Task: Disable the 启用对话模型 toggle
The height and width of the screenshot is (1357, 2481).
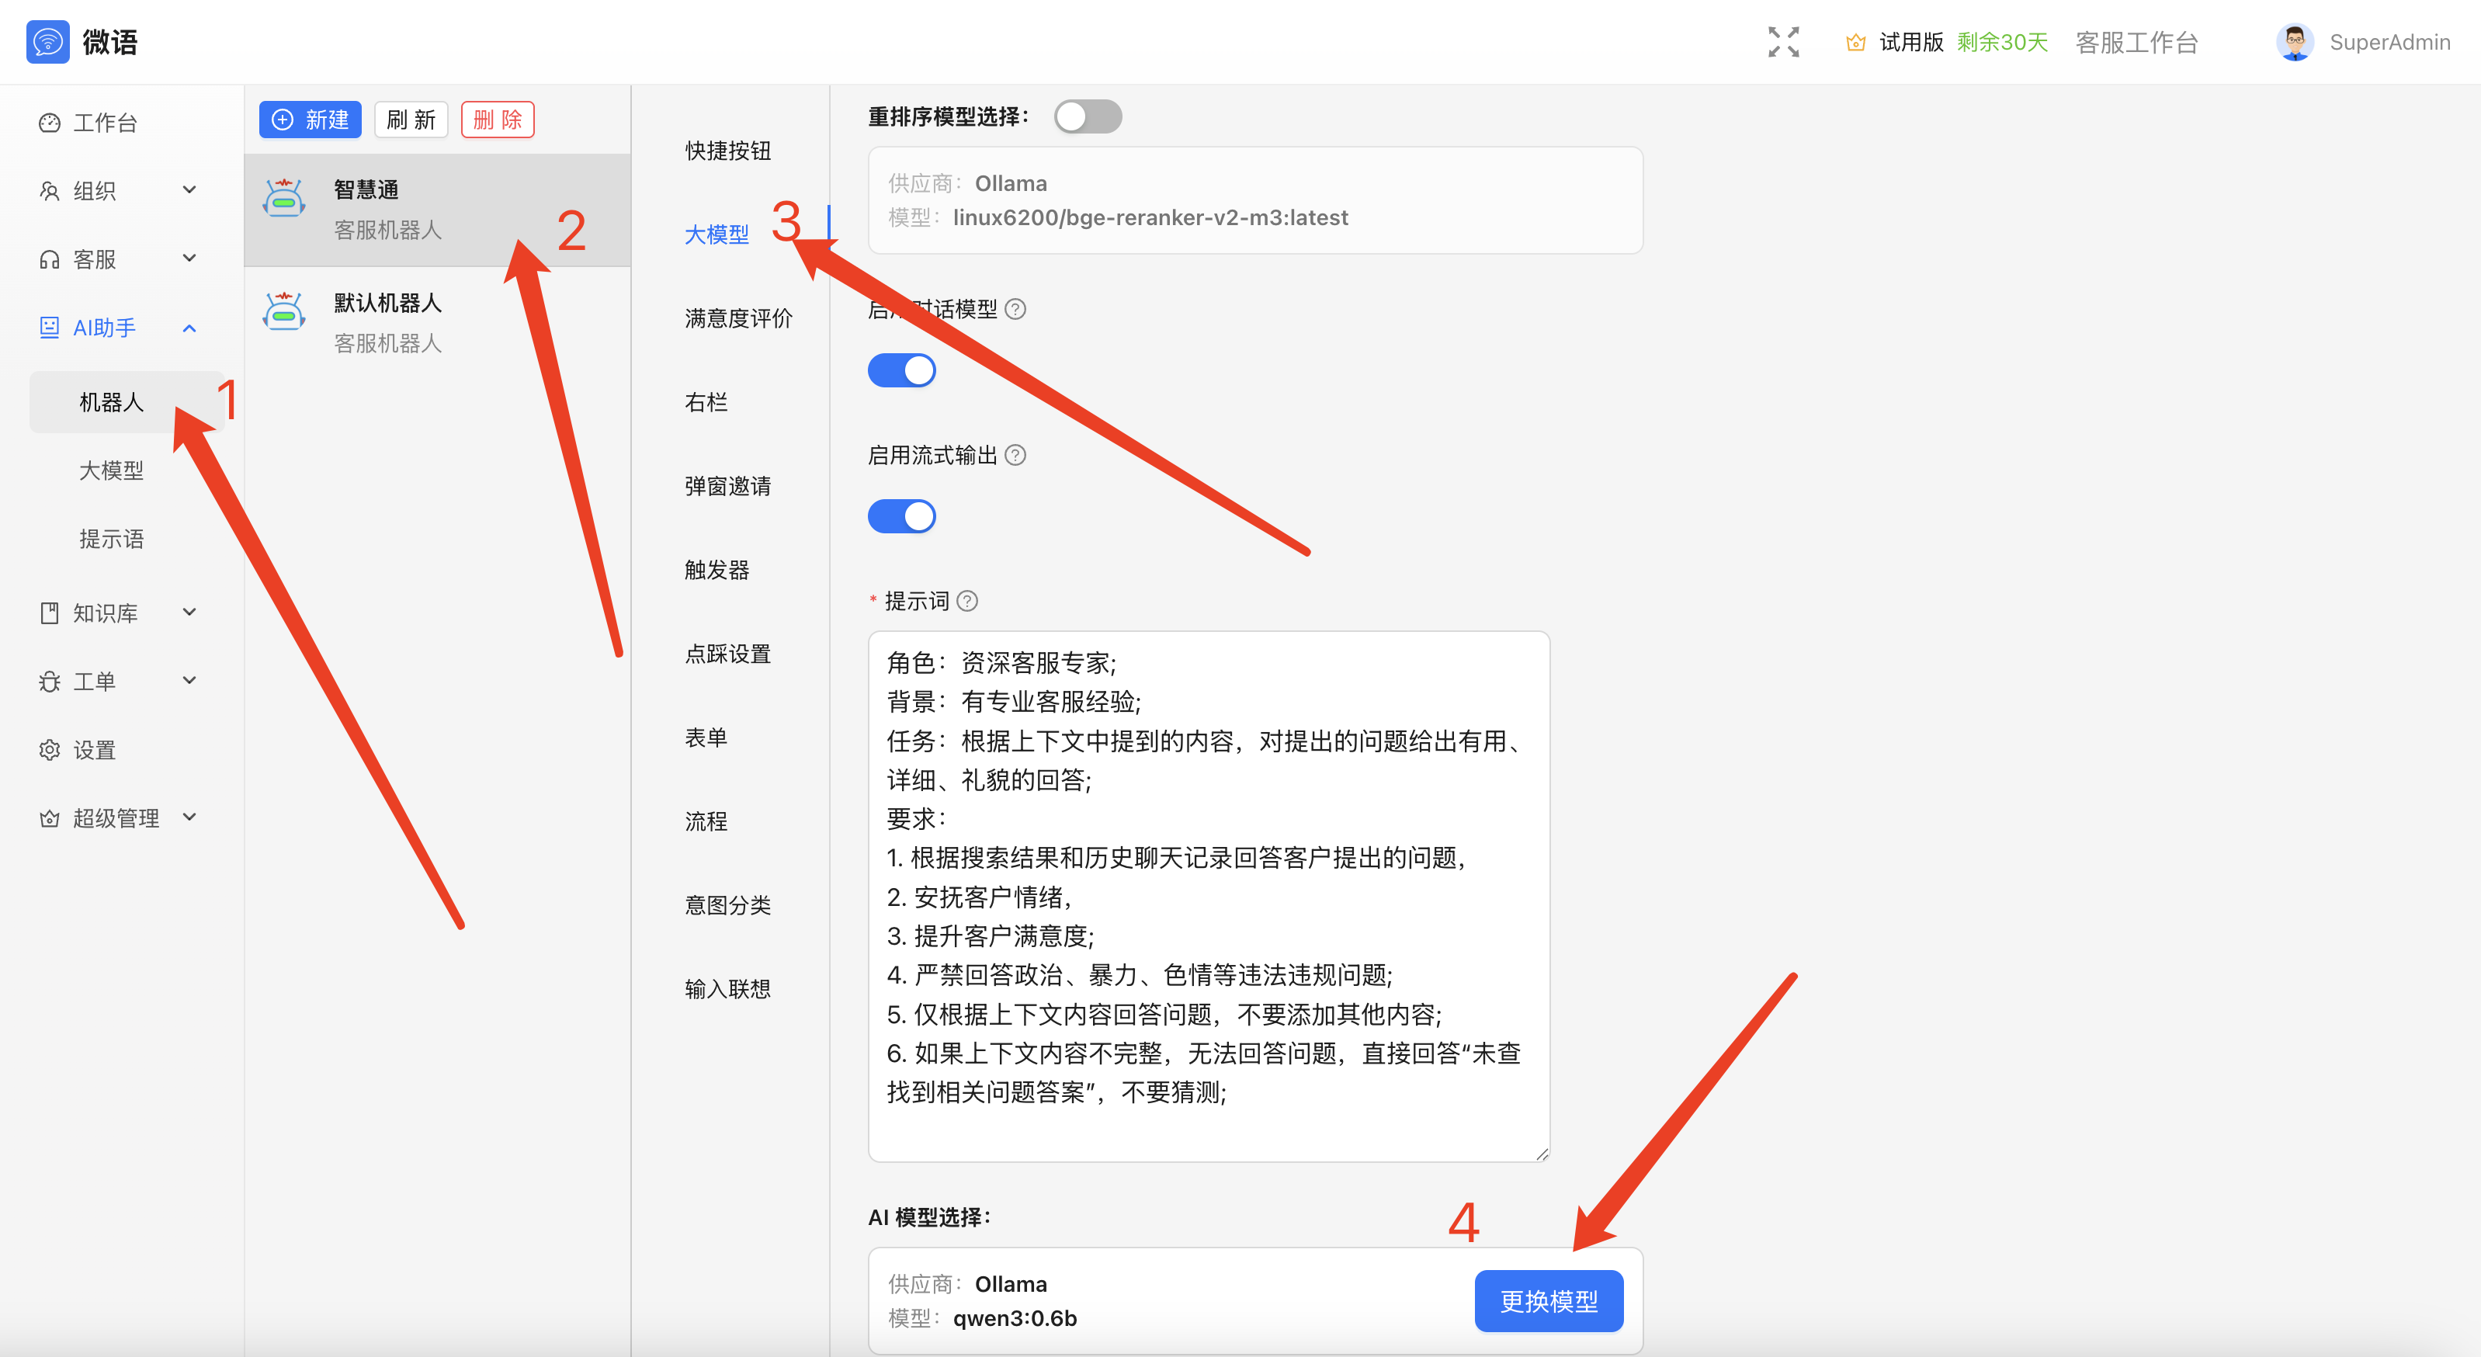Action: click(x=901, y=370)
